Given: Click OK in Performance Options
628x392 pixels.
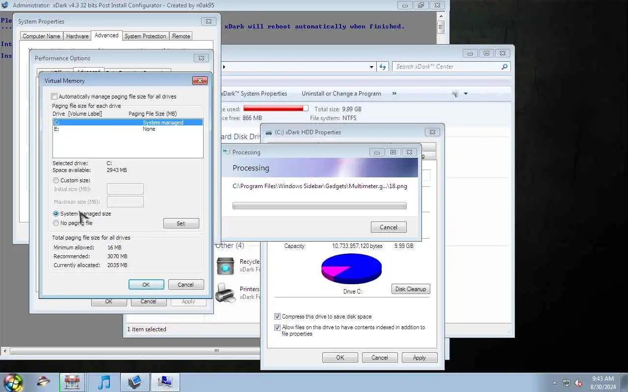Looking at the screenshot, I should (x=108, y=302).
